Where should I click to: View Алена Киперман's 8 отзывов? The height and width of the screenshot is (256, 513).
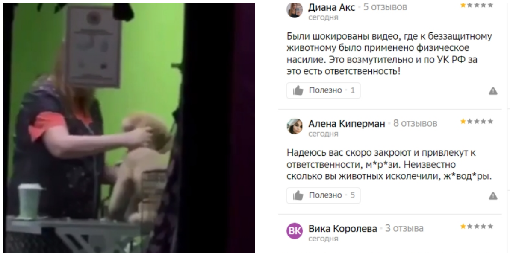pos(415,124)
